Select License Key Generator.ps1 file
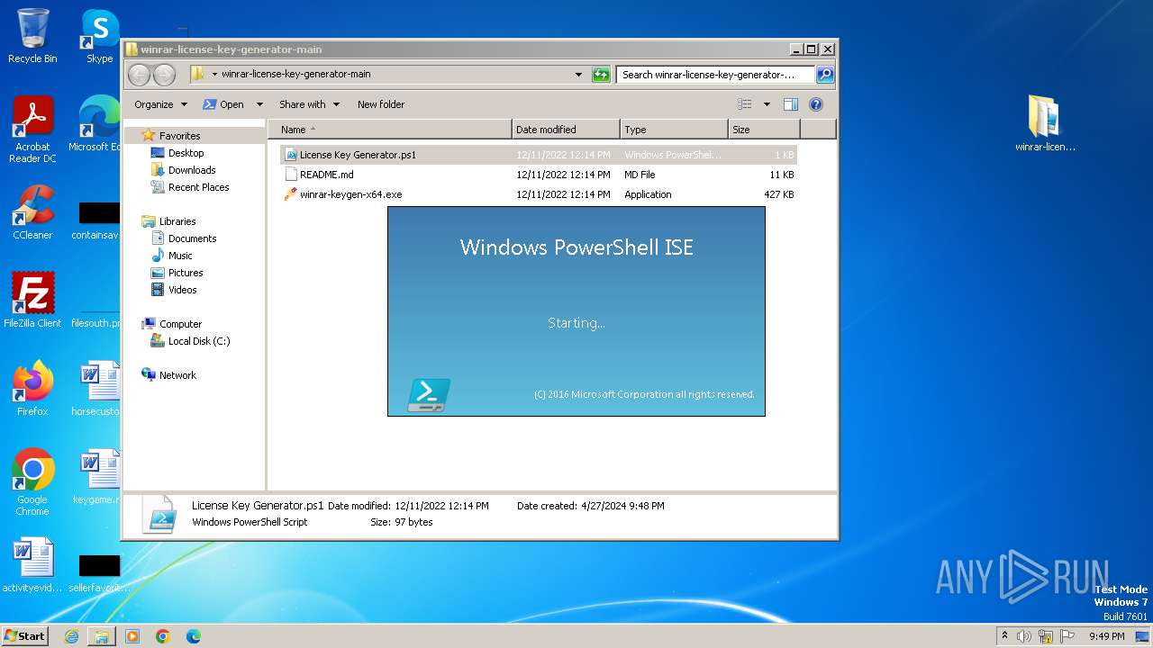The height and width of the screenshot is (648, 1153). [538, 155]
